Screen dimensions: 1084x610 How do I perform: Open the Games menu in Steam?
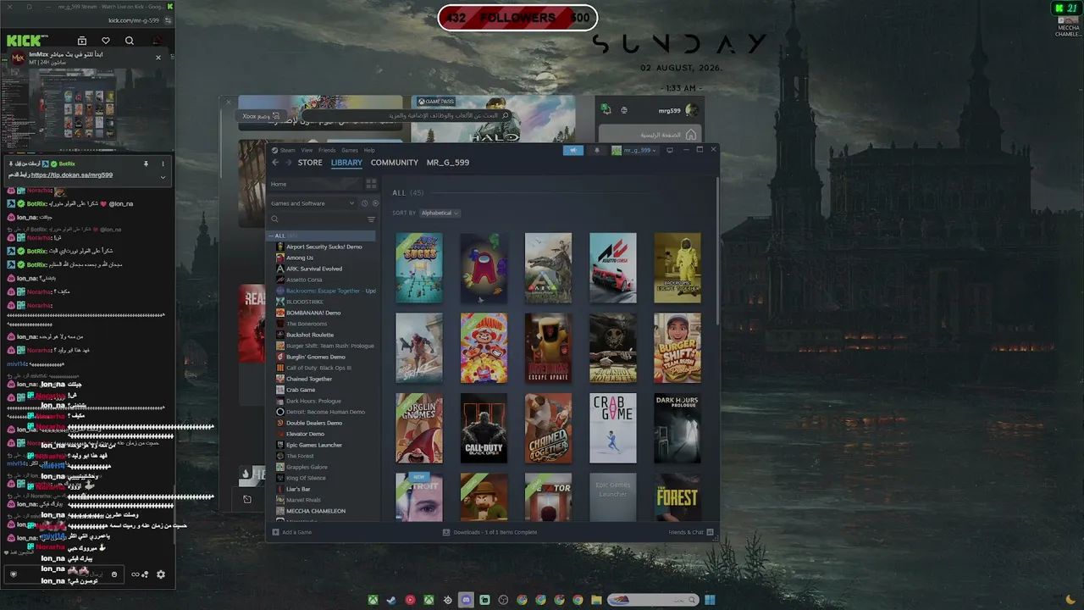point(350,150)
